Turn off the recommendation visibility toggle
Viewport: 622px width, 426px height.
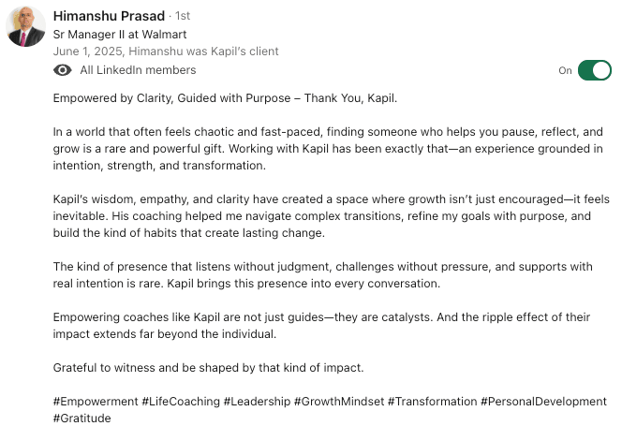point(594,70)
